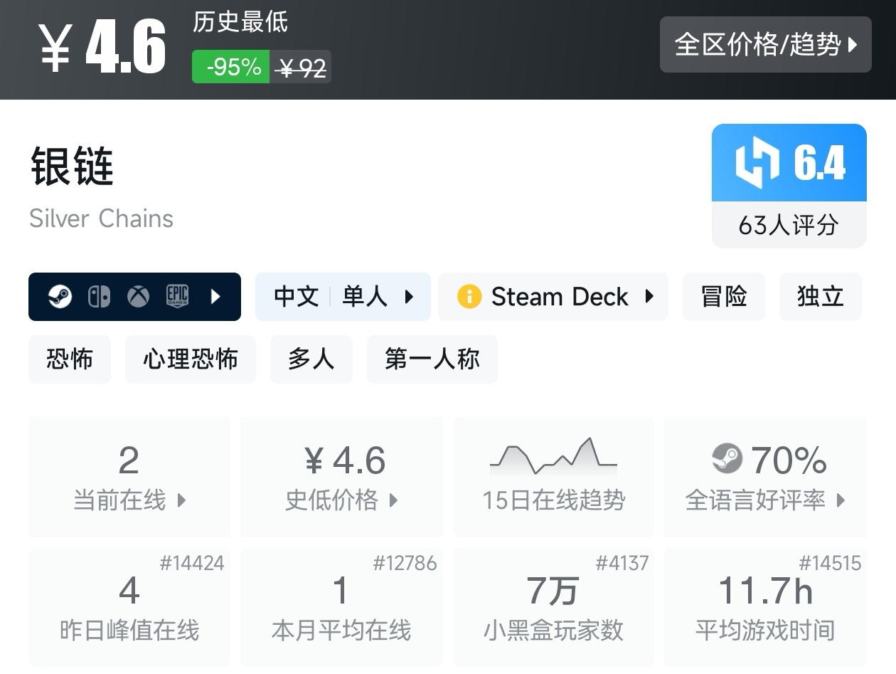The height and width of the screenshot is (674, 896).
Task: Click the Steam logo beside 70%
Action: [x=727, y=459]
